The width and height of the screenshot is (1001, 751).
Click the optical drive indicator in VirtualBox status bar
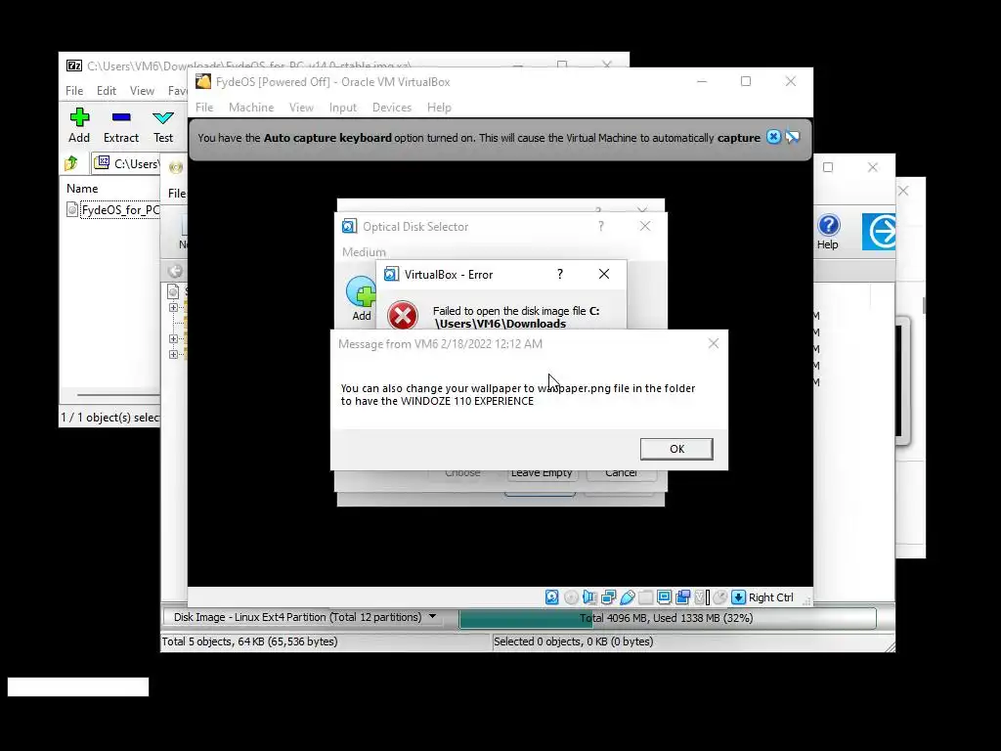(x=571, y=597)
